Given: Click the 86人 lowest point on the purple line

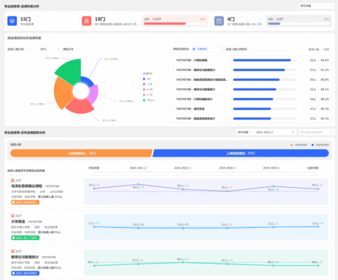Looking at the screenshot, I should point(228,191).
